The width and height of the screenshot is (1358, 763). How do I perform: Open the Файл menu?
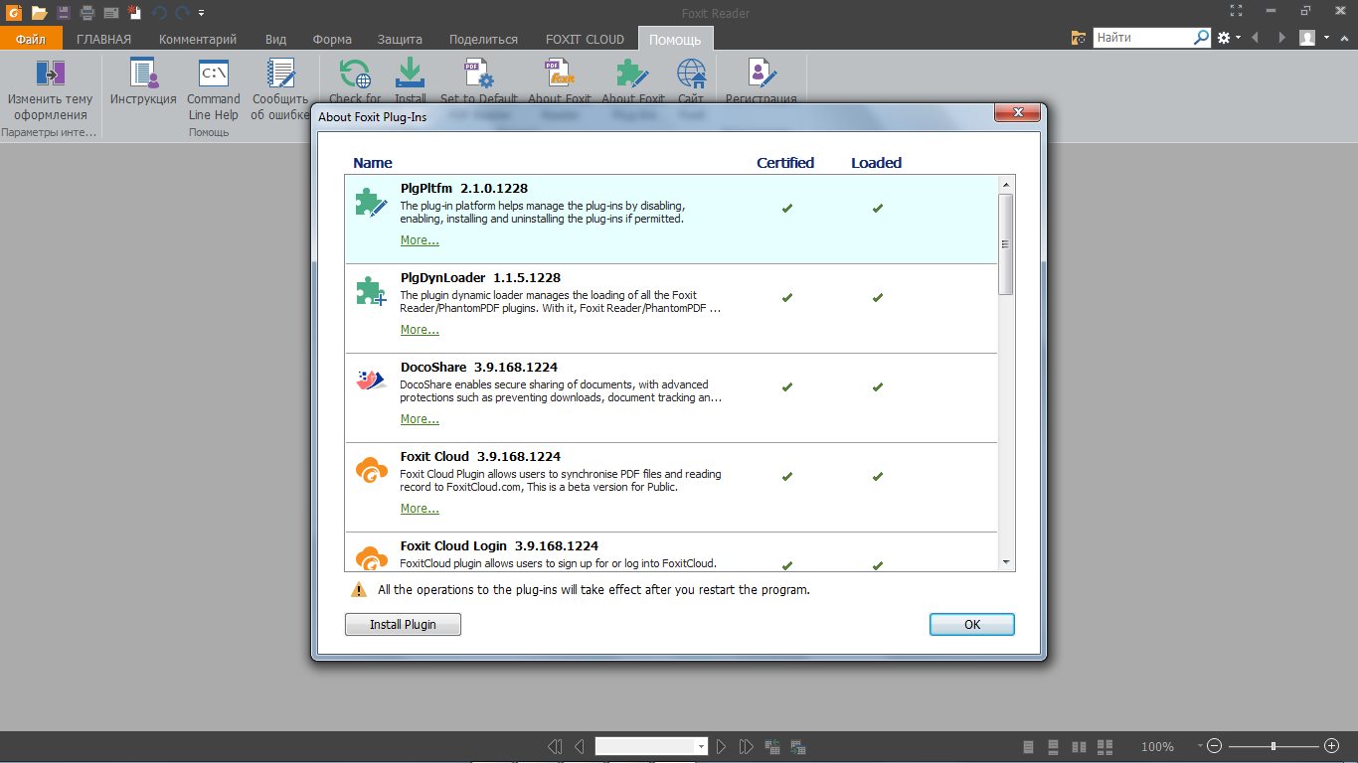pos(31,39)
